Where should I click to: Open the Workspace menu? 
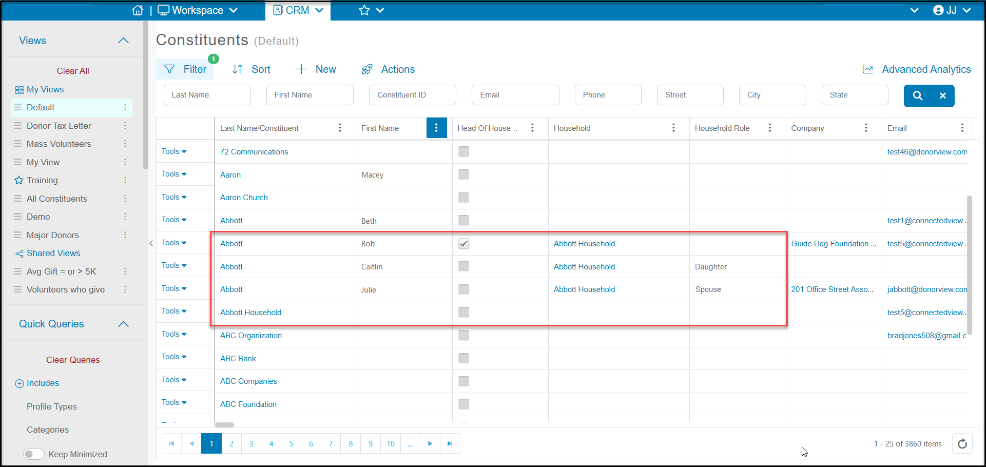tap(198, 10)
